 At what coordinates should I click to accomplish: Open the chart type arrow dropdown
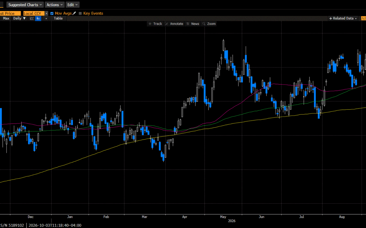46,18
